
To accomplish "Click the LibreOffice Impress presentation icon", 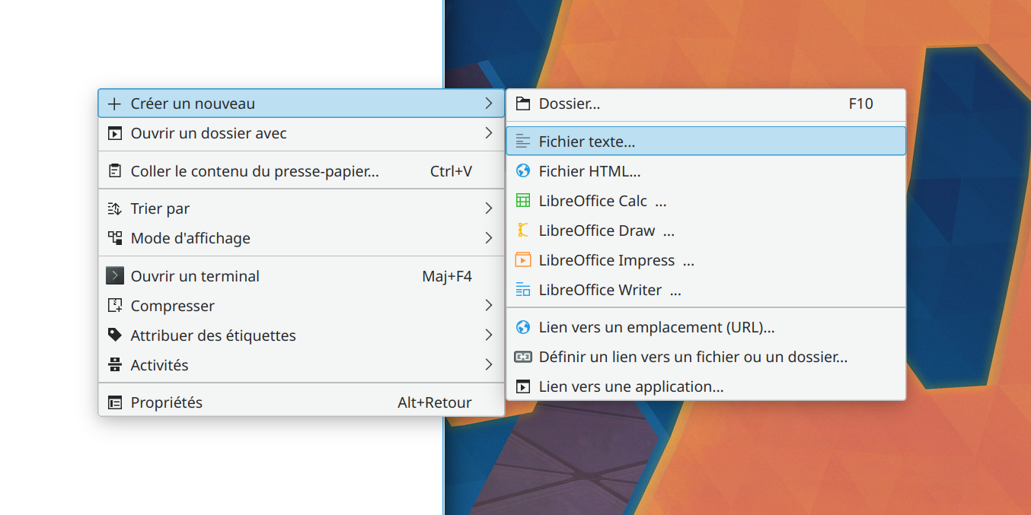I will tap(522, 260).
